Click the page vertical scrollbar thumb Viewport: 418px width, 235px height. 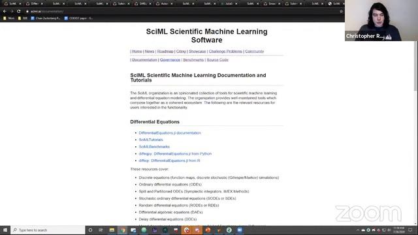pos(415,65)
